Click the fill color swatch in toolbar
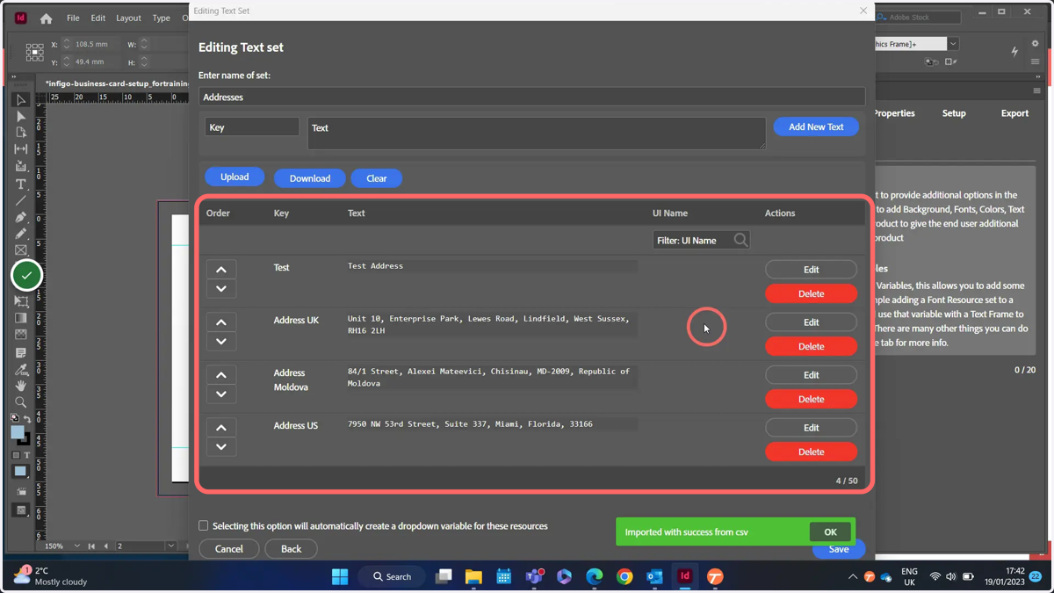 coord(18,433)
